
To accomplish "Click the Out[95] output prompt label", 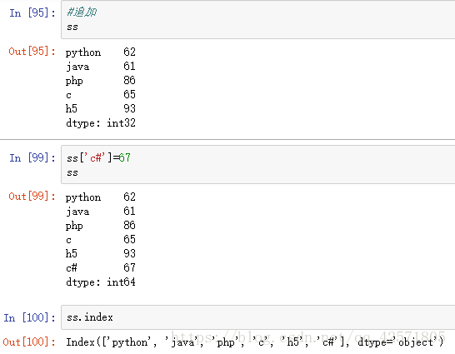I will (32, 52).
